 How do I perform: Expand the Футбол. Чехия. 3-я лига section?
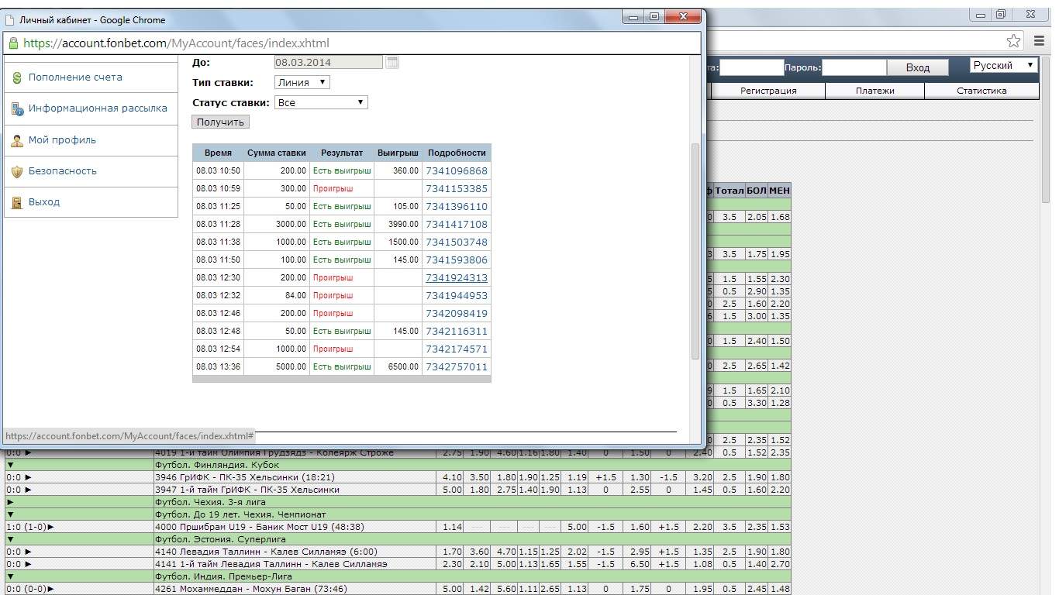11,502
